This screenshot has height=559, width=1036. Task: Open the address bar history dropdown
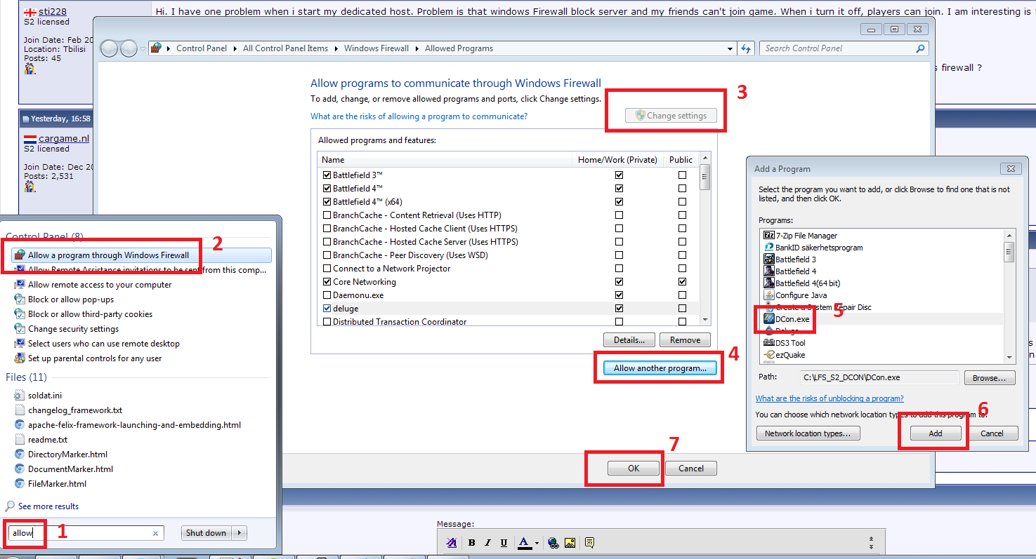click(x=730, y=48)
